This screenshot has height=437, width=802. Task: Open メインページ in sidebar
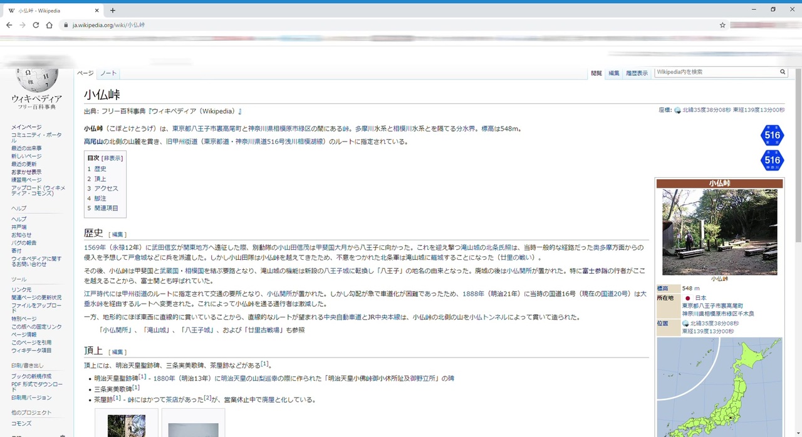[x=26, y=127]
